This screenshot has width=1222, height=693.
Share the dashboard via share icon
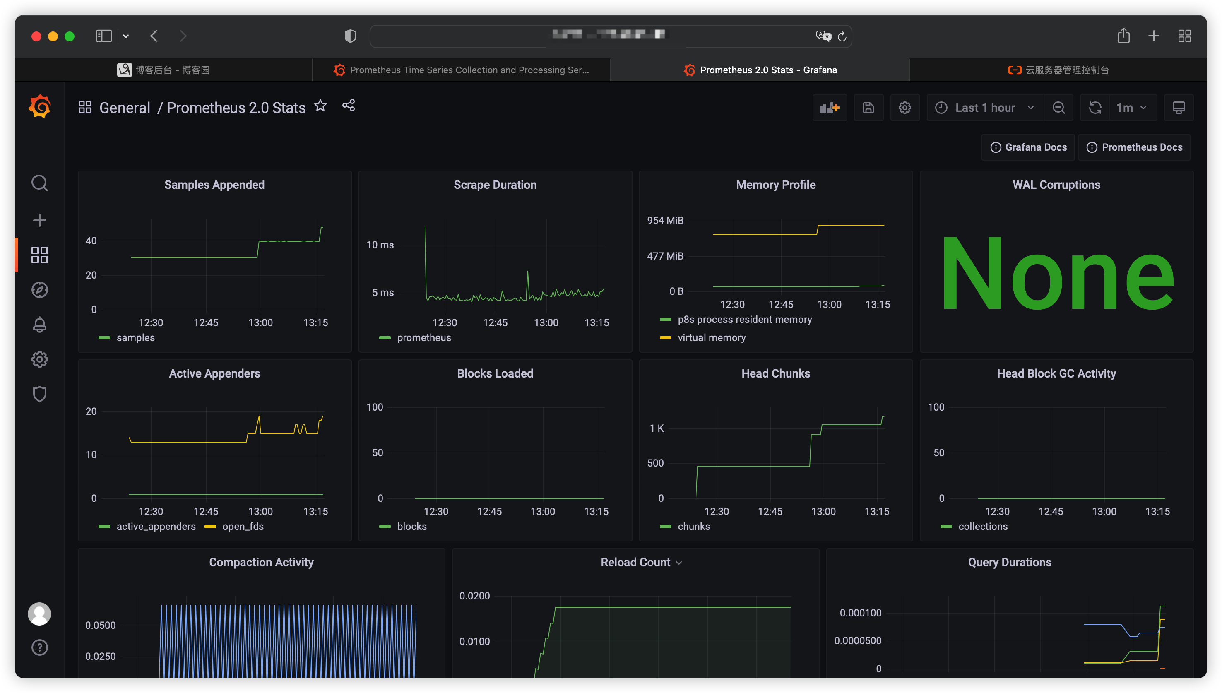349,106
